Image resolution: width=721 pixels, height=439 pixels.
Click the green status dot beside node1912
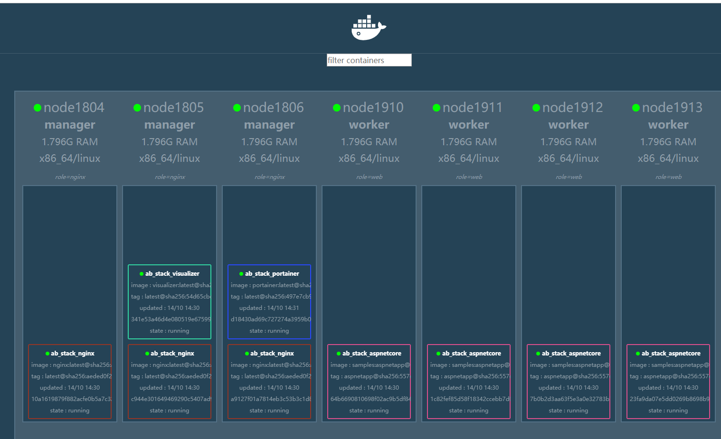click(536, 108)
